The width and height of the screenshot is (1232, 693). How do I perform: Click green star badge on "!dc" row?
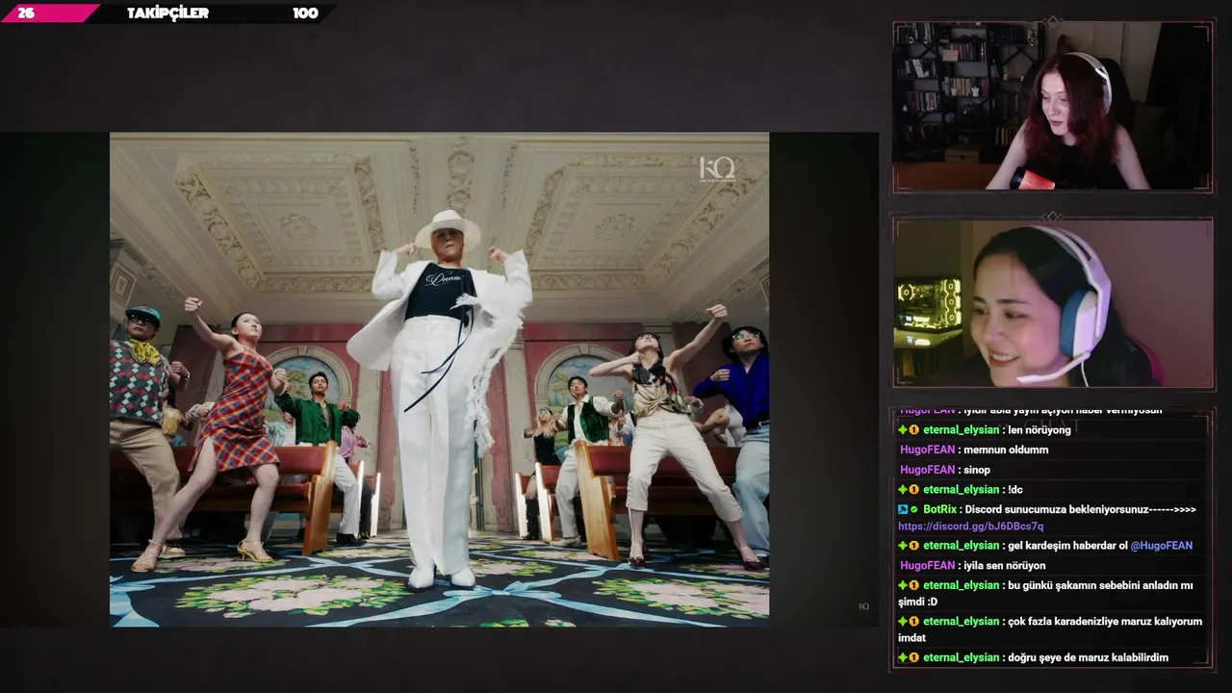(903, 490)
